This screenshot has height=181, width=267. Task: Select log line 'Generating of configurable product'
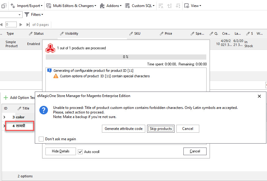coord(93,71)
